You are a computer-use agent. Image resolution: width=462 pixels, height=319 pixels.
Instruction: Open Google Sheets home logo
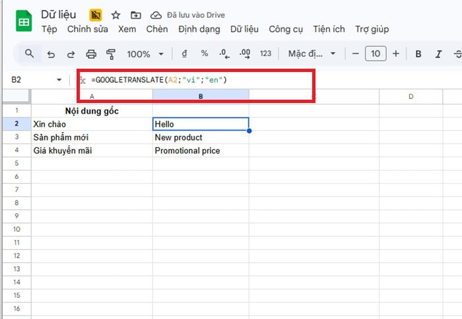click(24, 21)
